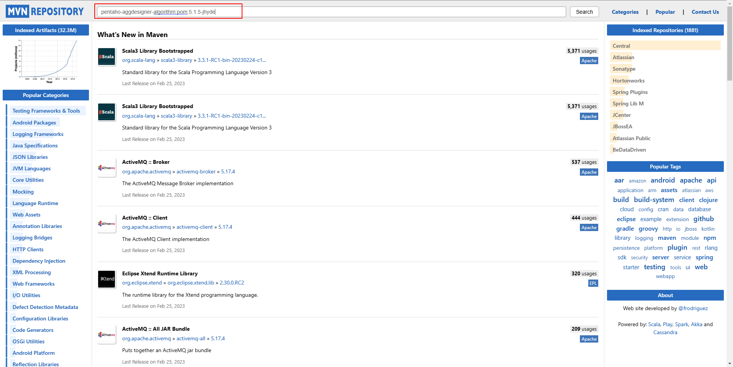The width and height of the screenshot is (733, 367).
Task: Click the ActiveMQ All JAR Bundle logo
Action: point(107,335)
